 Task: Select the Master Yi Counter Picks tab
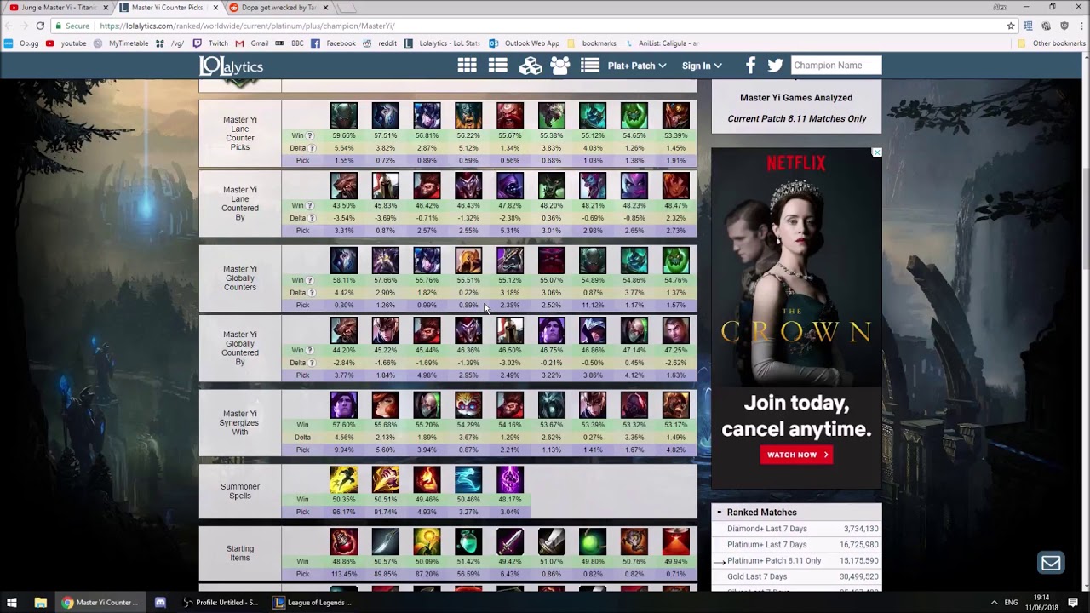pos(168,8)
